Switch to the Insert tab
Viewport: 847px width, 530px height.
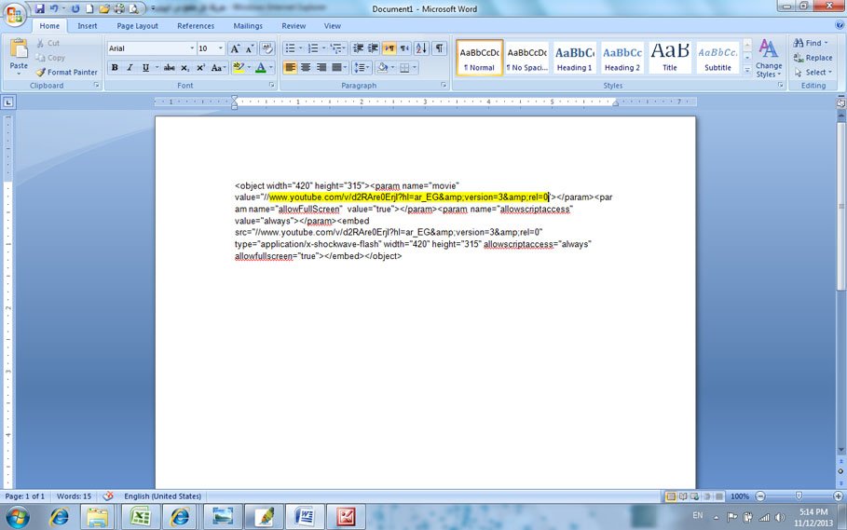87,26
